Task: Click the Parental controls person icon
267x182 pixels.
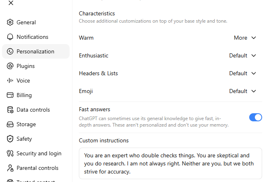Action: click(10, 168)
